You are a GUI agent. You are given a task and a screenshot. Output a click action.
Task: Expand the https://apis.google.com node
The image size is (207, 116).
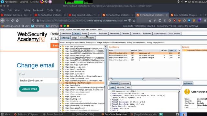(x=60, y=67)
